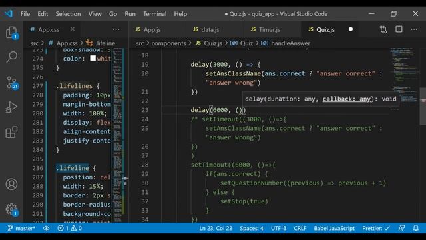Click the .lifelines selector on line 277
The height and width of the screenshot is (240, 426).
74,86
